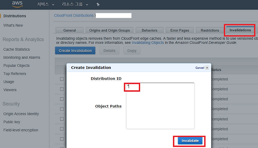258x148 pixels.
Task: Open Top Referrers report
Action: pyautogui.click(x=15, y=74)
